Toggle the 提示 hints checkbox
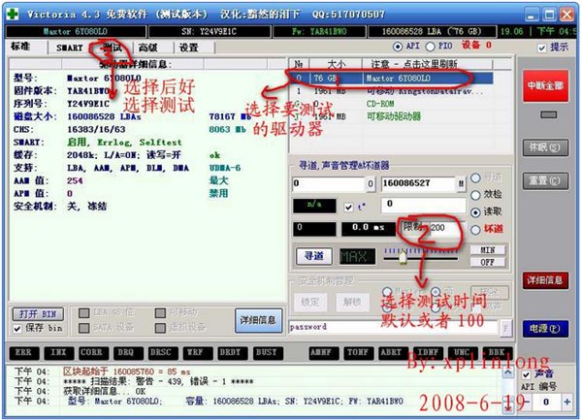The image size is (582, 420). point(542,48)
